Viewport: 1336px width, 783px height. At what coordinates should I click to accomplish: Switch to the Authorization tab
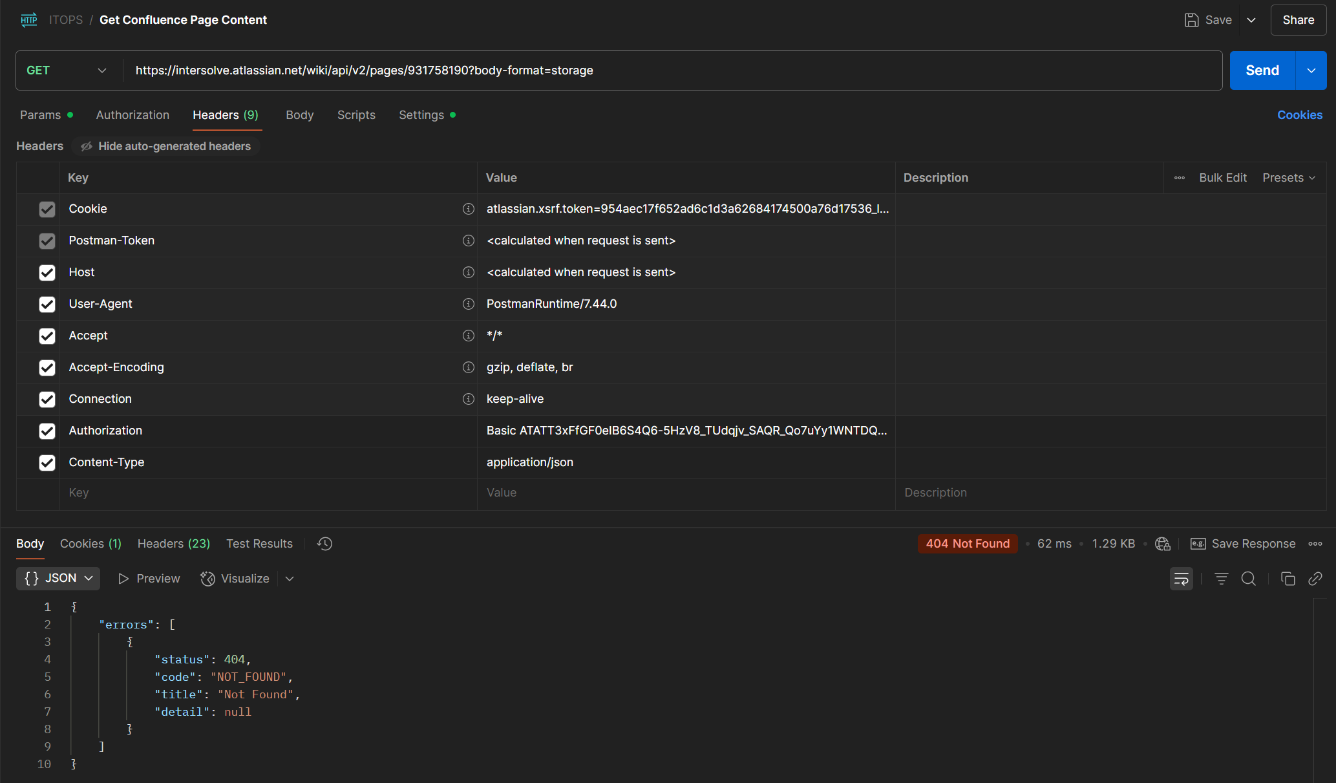133,115
